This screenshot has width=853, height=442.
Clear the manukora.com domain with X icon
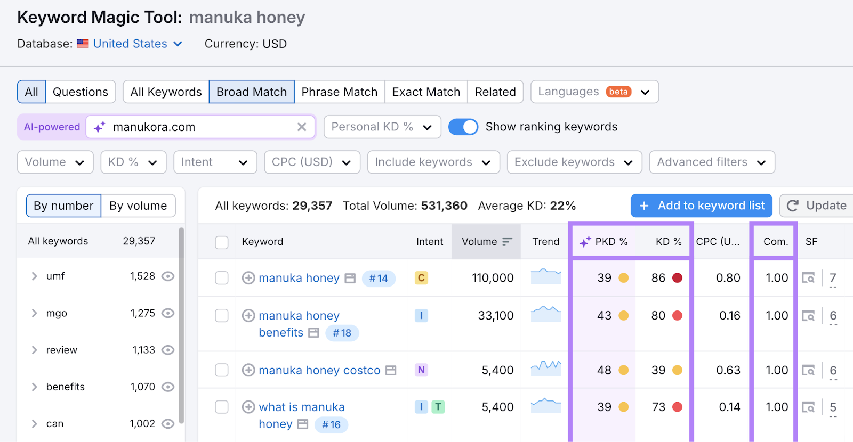click(x=302, y=127)
